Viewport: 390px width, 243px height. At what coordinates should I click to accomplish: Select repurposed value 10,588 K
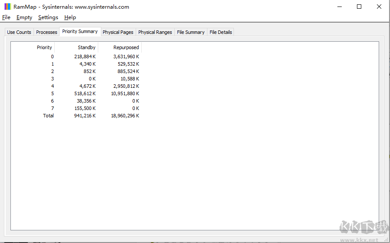[130, 79]
